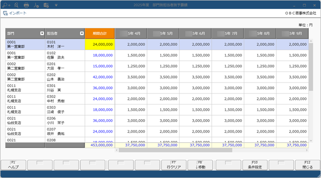The image size is (321, 178).
Task: Click the printer icon
Action: [x=26, y=5]
